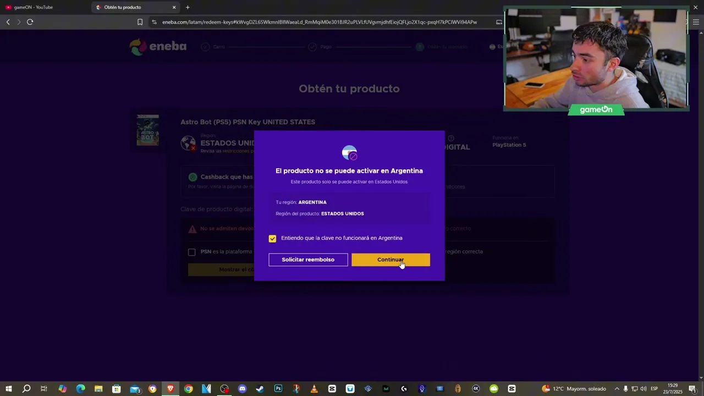Bookmark this page icon
The width and height of the screenshot is (704, 396).
pos(140,22)
